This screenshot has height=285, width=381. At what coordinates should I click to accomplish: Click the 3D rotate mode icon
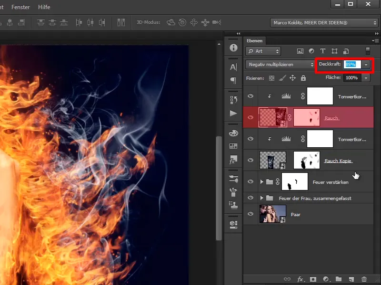pyautogui.click(x=171, y=22)
